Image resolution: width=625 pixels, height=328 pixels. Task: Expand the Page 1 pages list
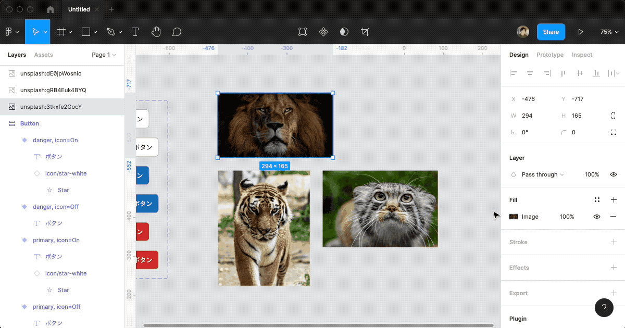tap(104, 55)
